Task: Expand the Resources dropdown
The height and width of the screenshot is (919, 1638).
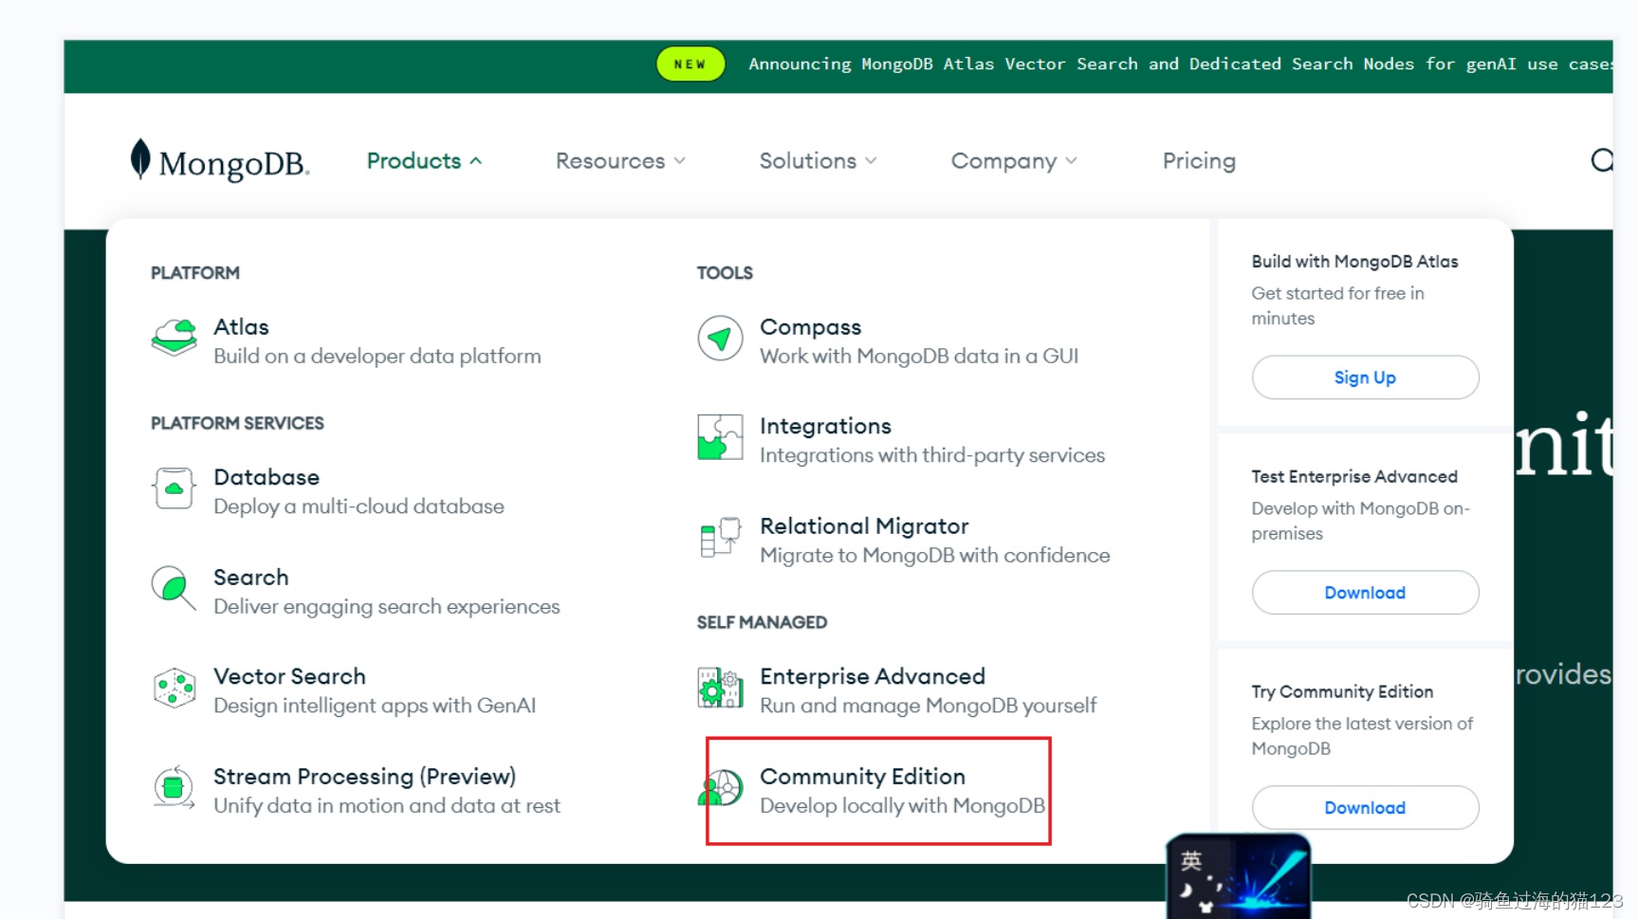Action: pyautogui.click(x=620, y=161)
